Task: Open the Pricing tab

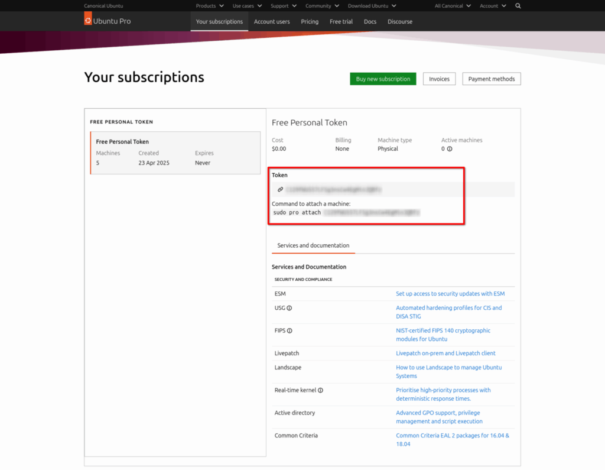Action: tap(310, 21)
